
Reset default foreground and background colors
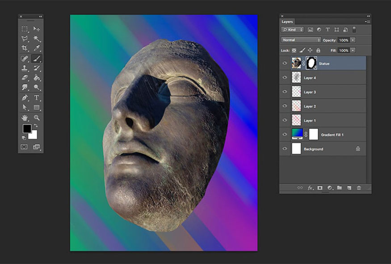pyautogui.click(x=24, y=138)
